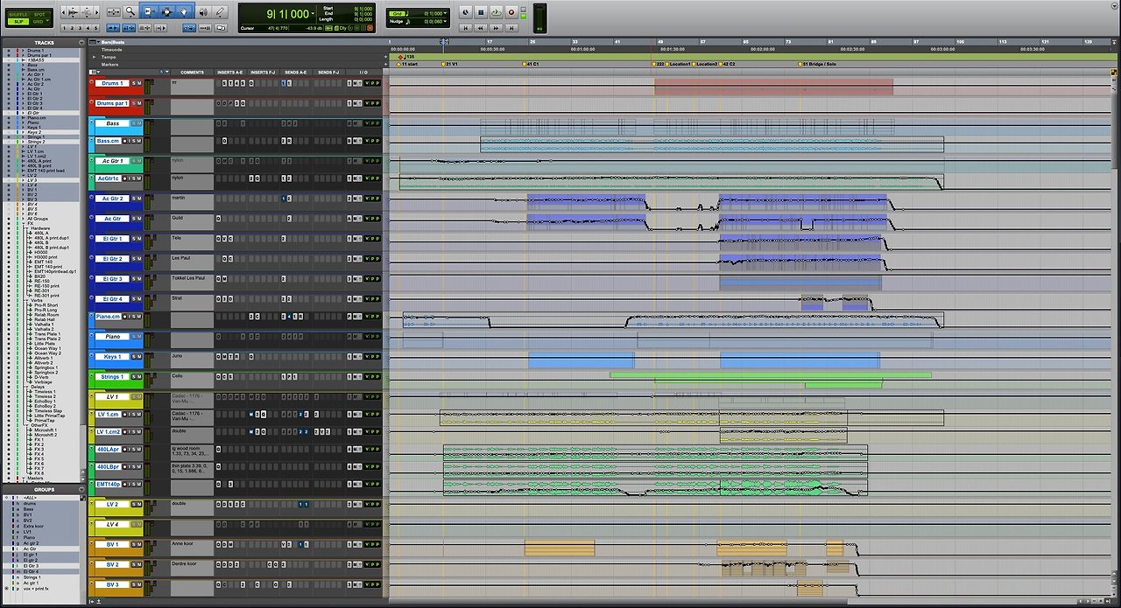Open the Nudge value dropdown
The width and height of the screenshot is (1121, 608).
coord(447,21)
